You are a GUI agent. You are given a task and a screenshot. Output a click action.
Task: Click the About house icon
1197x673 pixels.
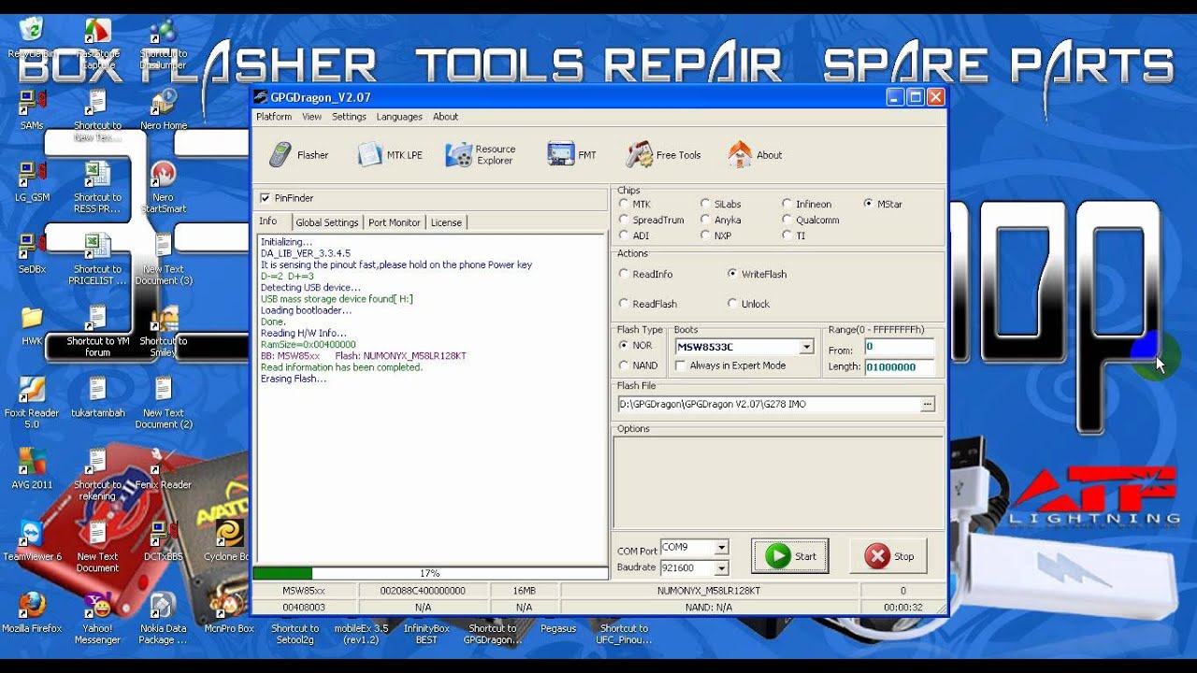(x=740, y=154)
